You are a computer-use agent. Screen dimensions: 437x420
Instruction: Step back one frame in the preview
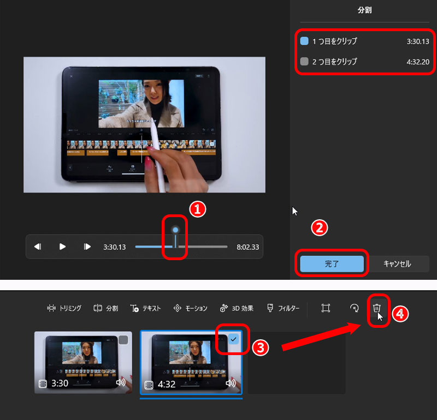(x=38, y=247)
